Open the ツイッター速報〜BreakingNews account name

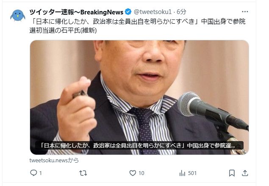(76, 12)
